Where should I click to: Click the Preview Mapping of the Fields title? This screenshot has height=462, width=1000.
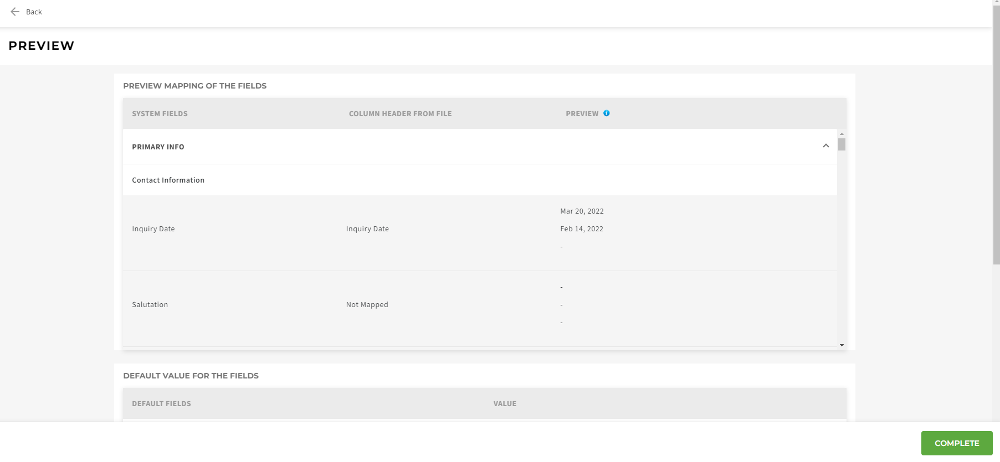pos(195,86)
